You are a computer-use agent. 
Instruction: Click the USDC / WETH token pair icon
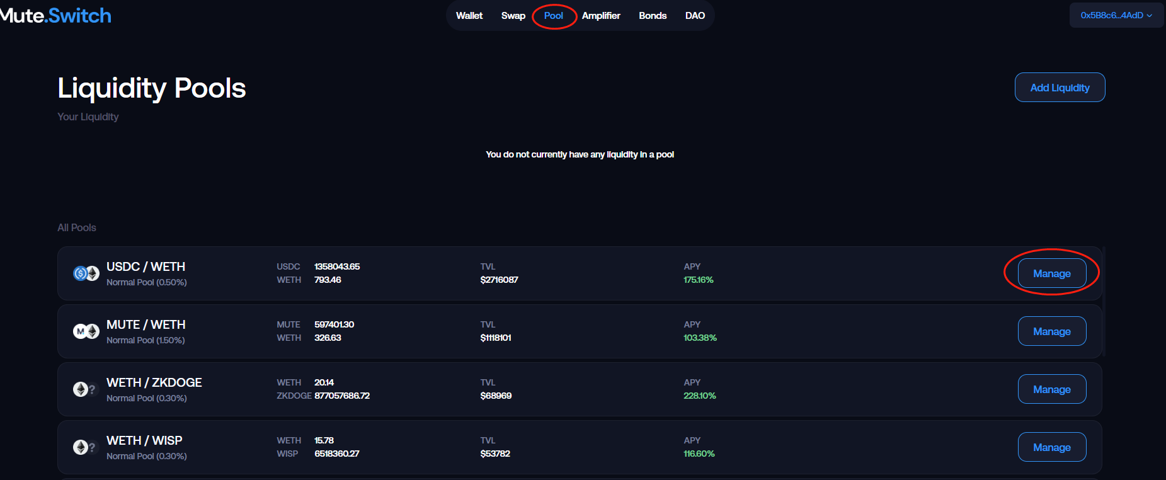86,273
